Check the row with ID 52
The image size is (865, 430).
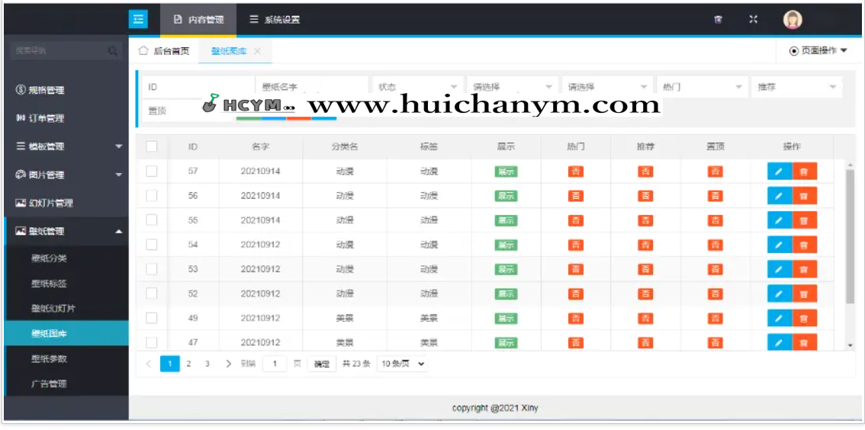152,294
